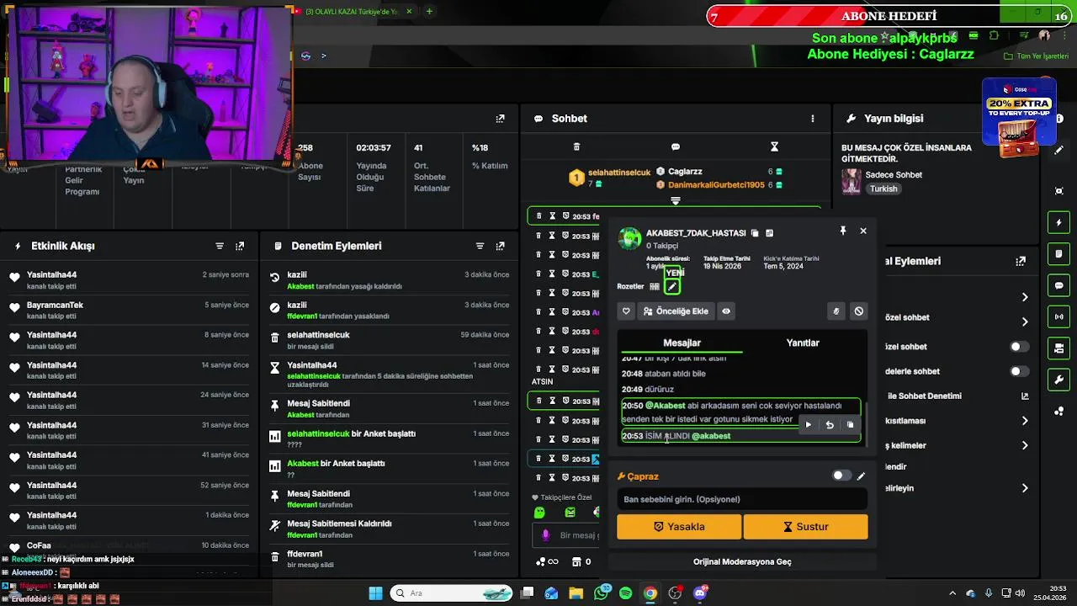Expand the chevron above the özel sohbet toggles

point(1024,322)
